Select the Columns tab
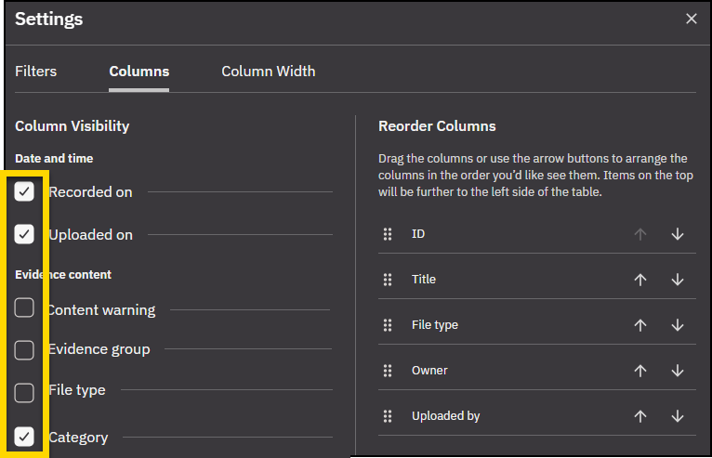Viewport: 712px width, 458px height. [x=138, y=72]
